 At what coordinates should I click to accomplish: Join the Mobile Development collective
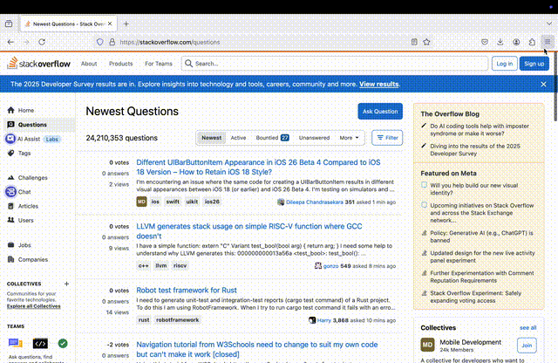[x=527, y=346]
